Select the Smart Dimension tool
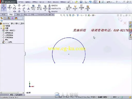Viewport: 132px width, 99px height. tap(10, 7)
